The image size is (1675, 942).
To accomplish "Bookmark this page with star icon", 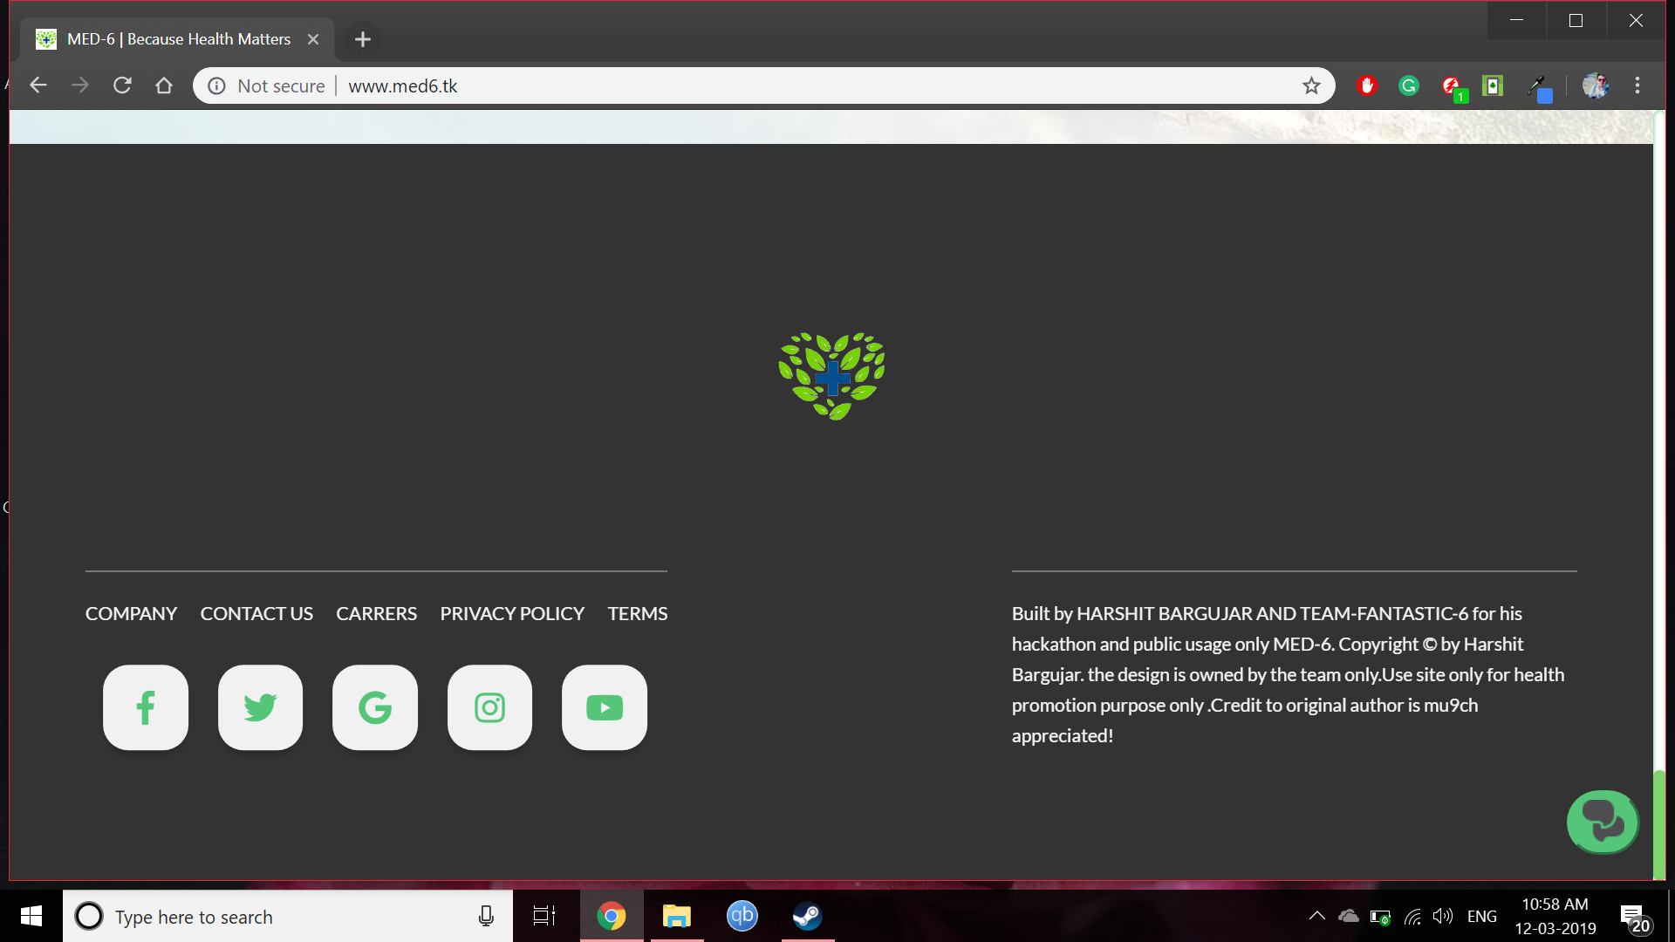I will 1311,85.
